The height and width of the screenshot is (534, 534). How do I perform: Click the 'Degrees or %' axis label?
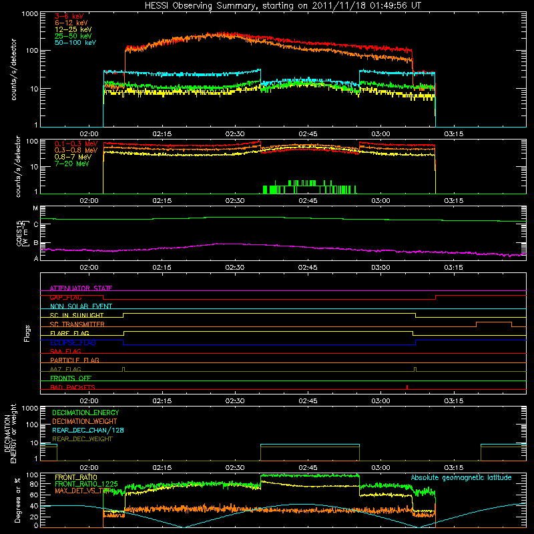point(17,501)
